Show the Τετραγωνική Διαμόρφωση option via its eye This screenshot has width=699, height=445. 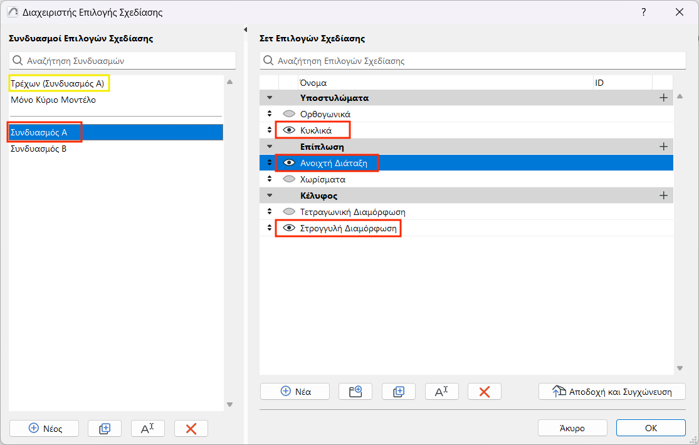[289, 211]
